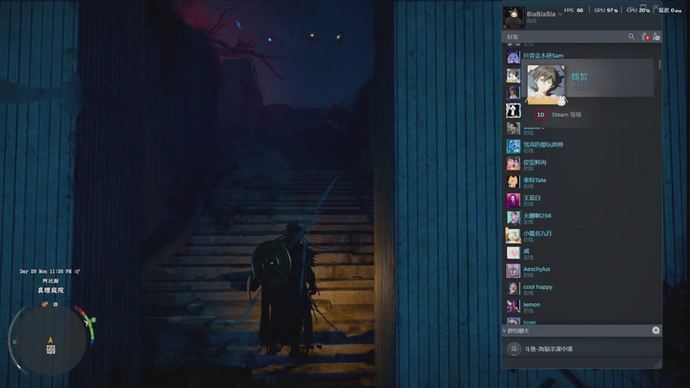
Task: Click avatar of 无聊啊256
Action: click(513, 218)
